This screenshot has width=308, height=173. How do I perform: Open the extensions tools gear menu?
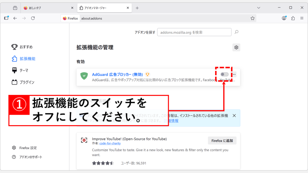pos(236,47)
